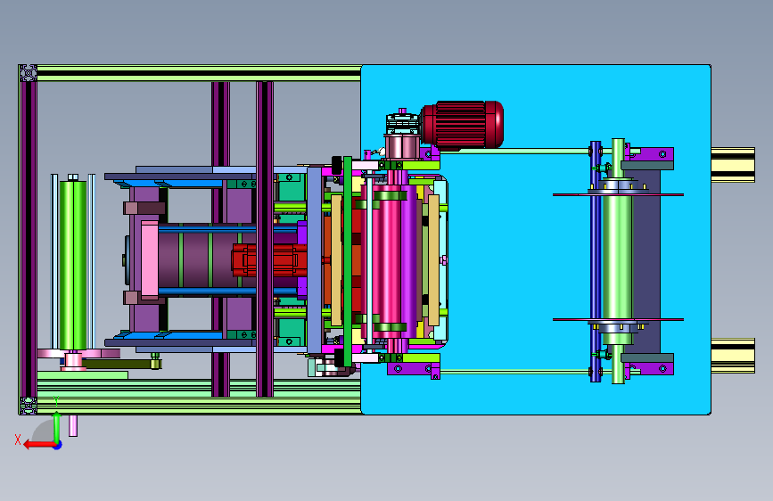Click the blue origin sphere of the axis triad
773x501 pixels.
[x=58, y=445]
